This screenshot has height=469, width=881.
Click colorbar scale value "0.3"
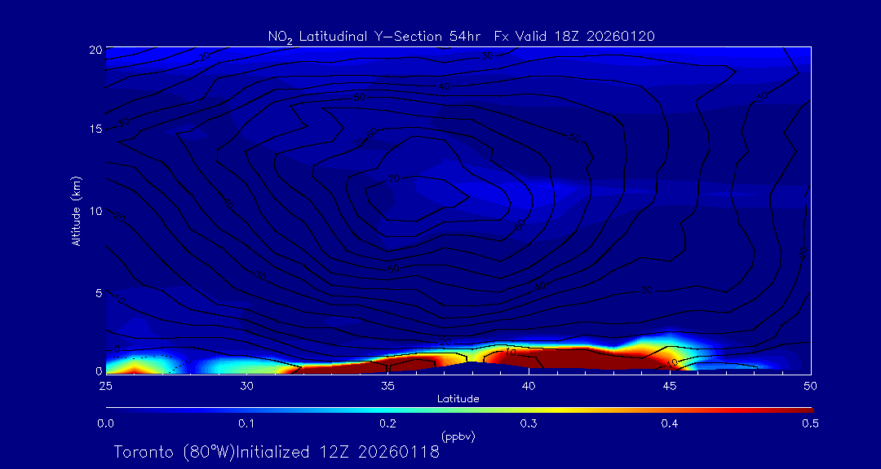click(528, 423)
